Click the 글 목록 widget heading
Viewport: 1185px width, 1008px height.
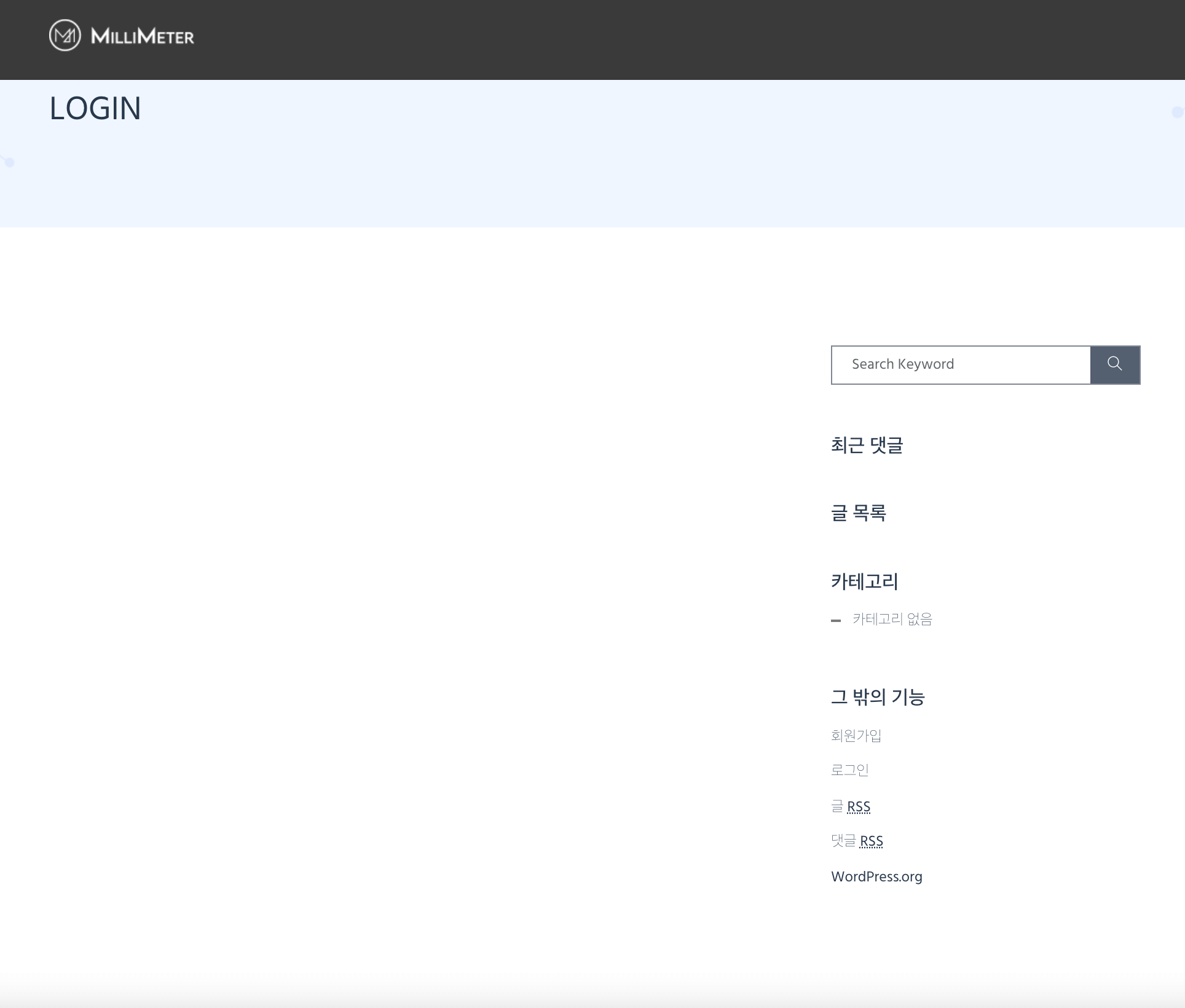point(858,513)
